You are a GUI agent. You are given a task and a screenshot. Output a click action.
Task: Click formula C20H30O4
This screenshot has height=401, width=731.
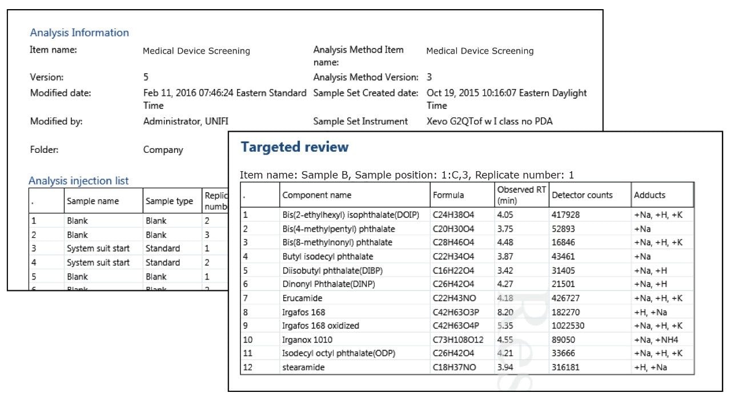[453, 229]
